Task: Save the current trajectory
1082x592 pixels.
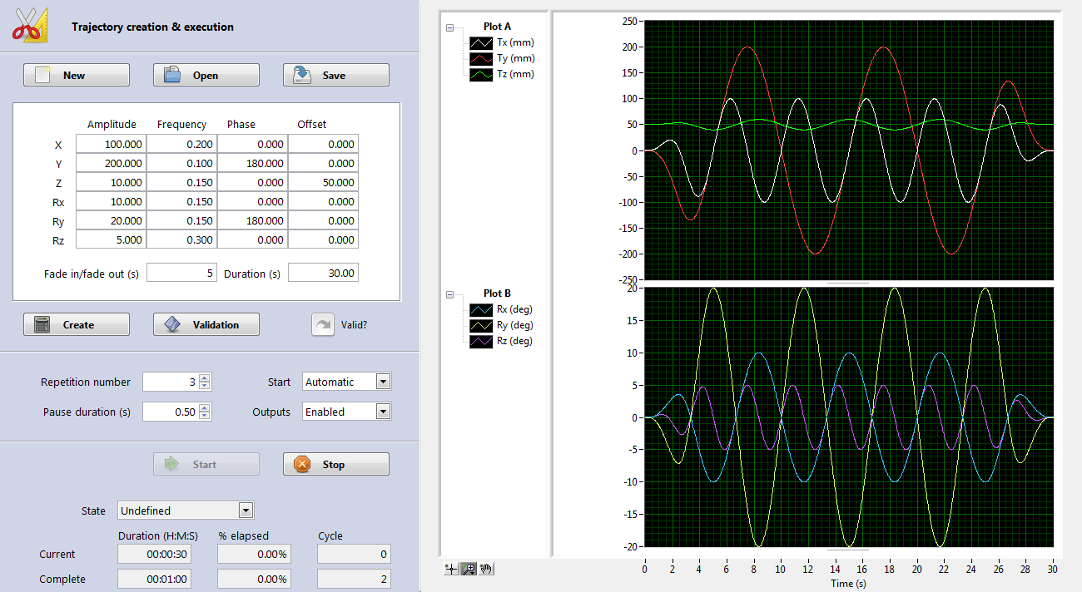Action: pos(336,75)
